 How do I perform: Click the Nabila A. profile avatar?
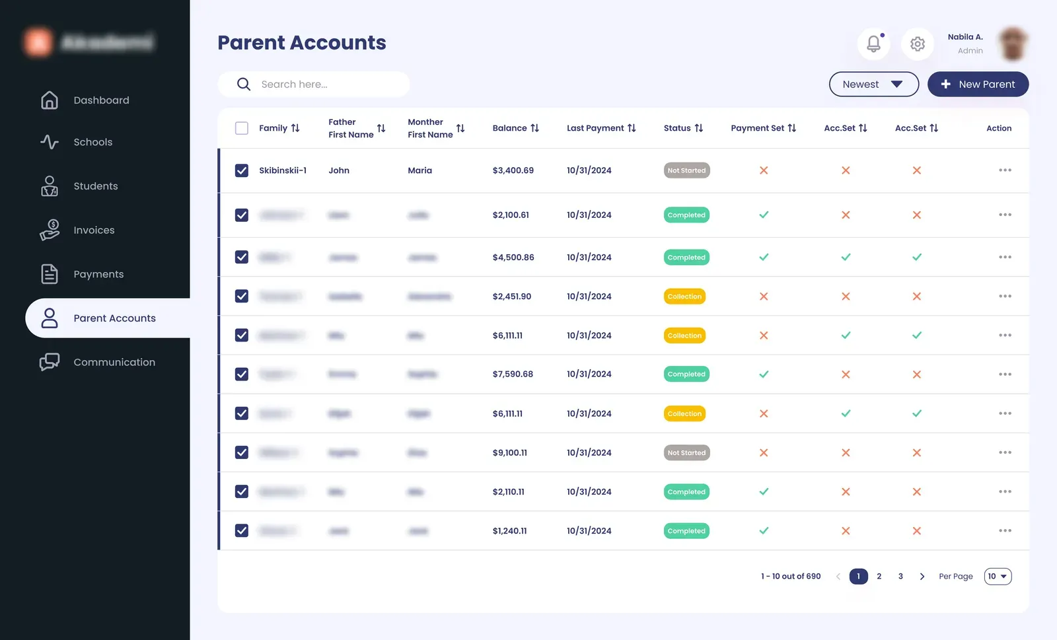(1012, 44)
